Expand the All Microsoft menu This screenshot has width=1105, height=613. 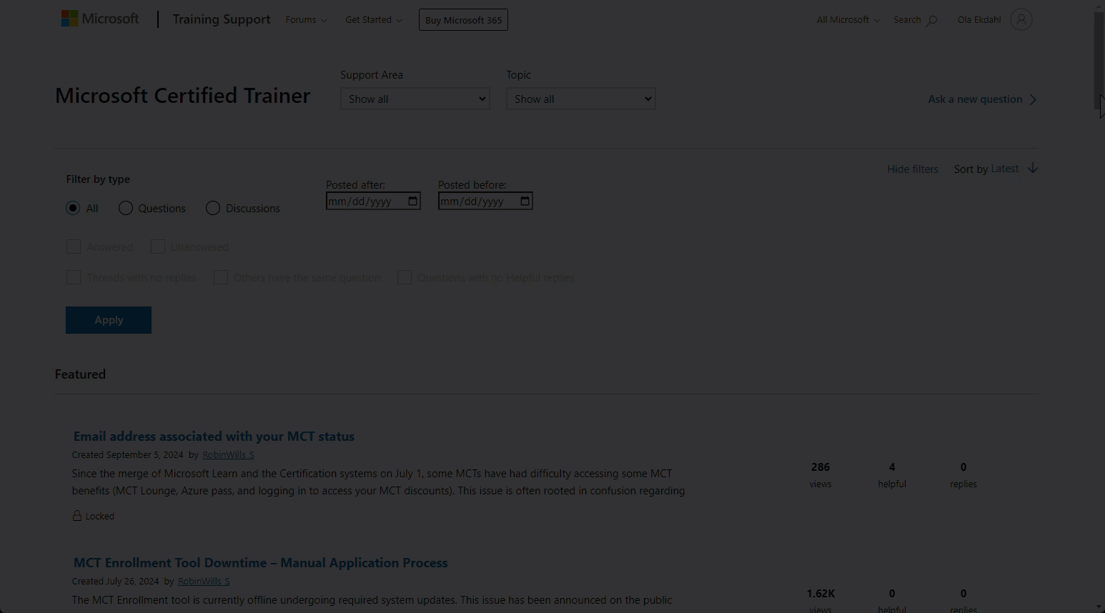click(848, 20)
